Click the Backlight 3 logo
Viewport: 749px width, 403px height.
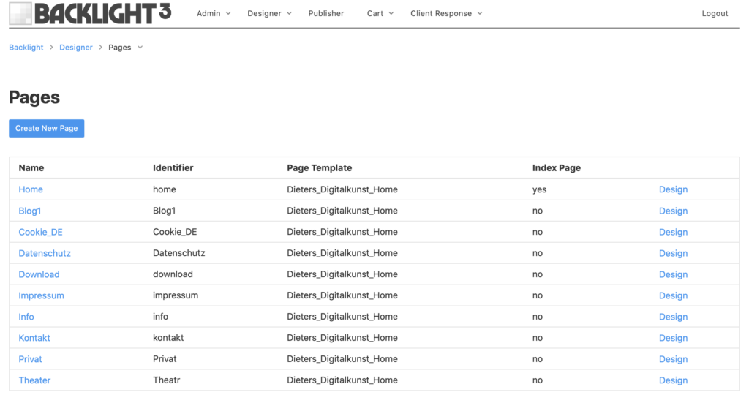(90, 13)
